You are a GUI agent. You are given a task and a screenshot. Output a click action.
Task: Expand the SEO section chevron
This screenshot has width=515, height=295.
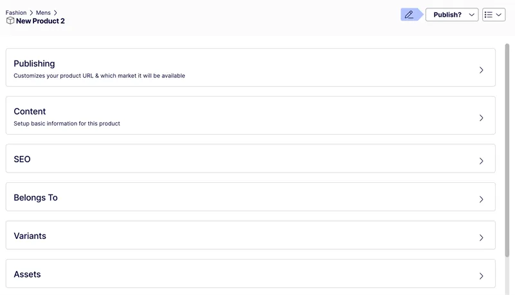481,160
